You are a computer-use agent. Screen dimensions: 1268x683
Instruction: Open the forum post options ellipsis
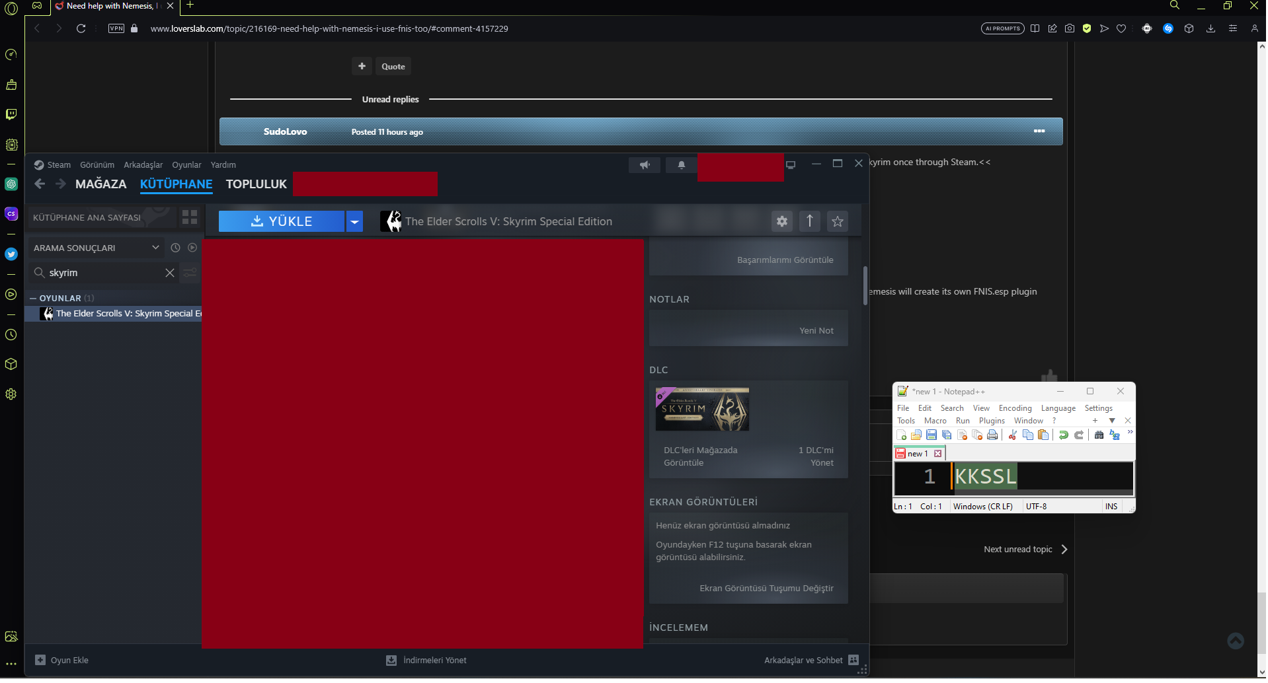point(1039,131)
